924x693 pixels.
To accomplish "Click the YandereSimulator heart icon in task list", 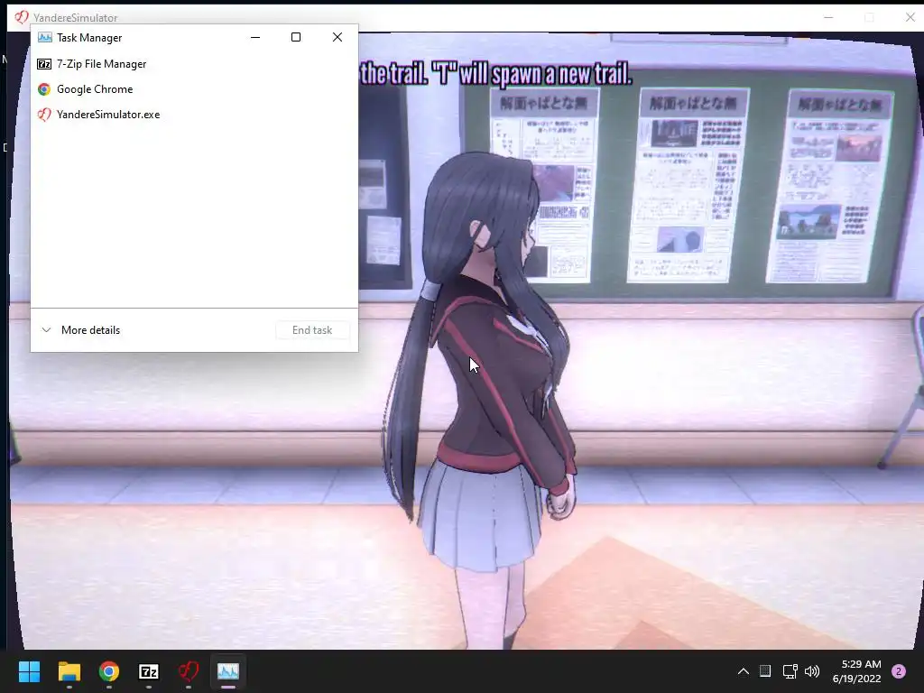I will (x=44, y=115).
